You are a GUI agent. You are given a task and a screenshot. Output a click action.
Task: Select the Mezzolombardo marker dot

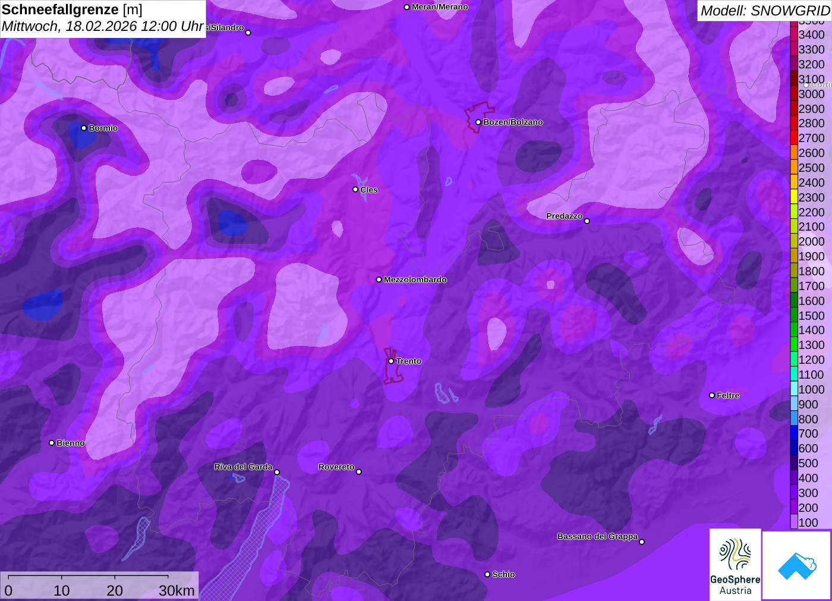pos(379,279)
